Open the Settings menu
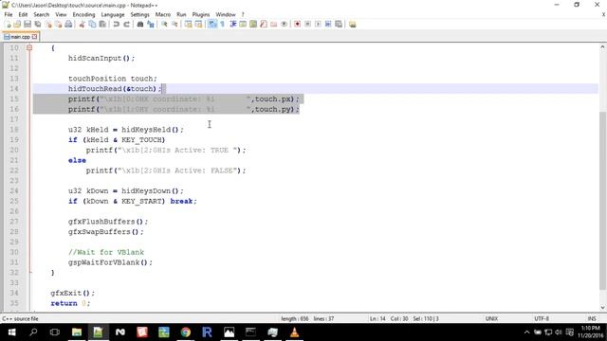The image size is (607, 341). pos(139,14)
